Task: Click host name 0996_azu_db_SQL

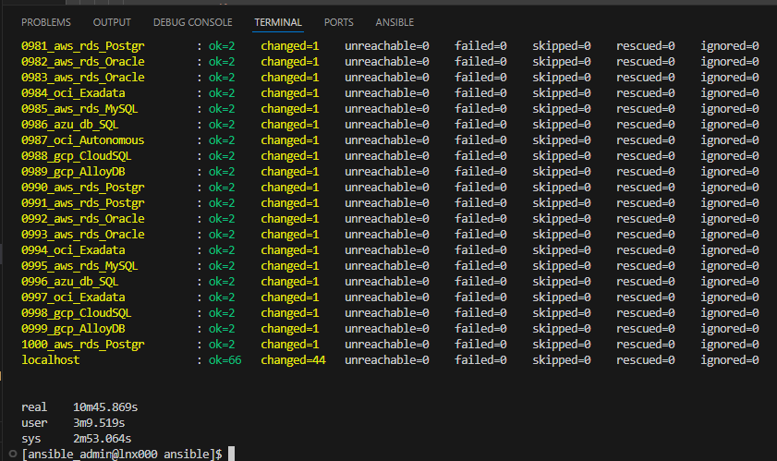Action: point(70,282)
